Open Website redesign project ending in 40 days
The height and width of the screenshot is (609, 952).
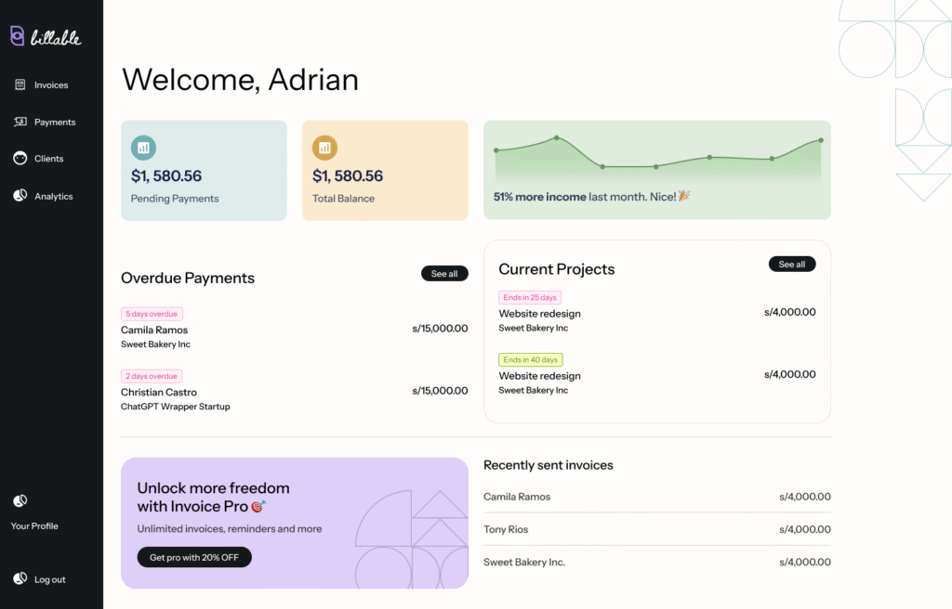pyautogui.click(x=539, y=376)
